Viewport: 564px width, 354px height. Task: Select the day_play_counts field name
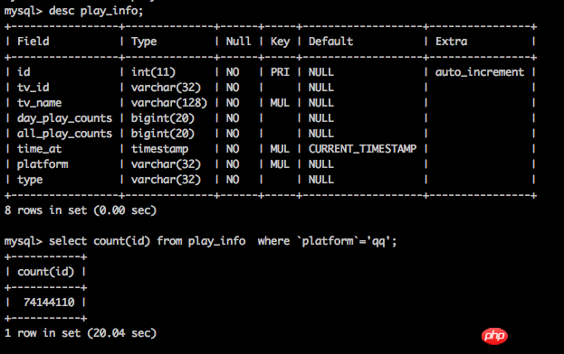(x=65, y=118)
